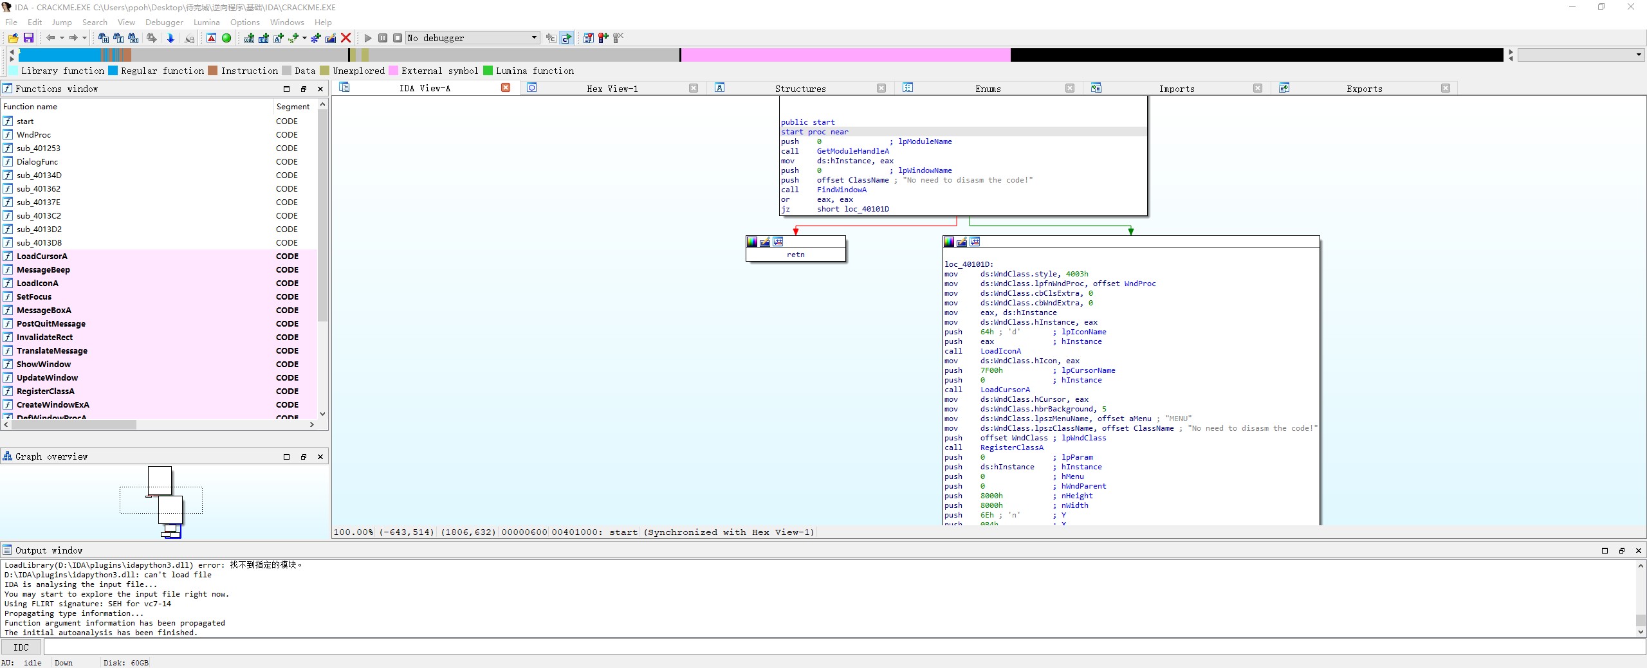1647x668 pixels.
Task: Click the red X delete toolbar icon
Action: (346, 38)
